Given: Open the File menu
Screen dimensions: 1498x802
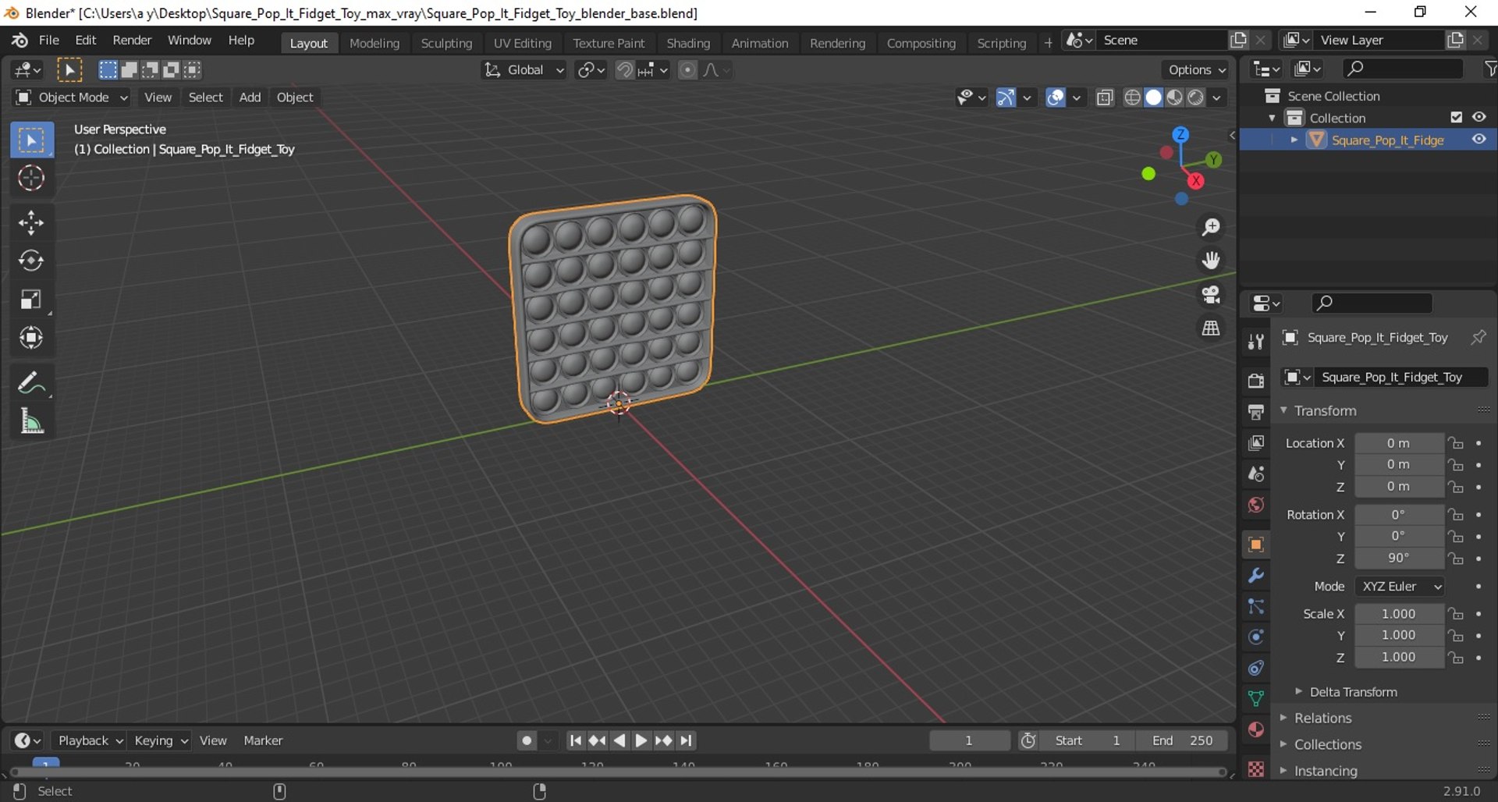Looking at the screenshot, I should (49, 41).
